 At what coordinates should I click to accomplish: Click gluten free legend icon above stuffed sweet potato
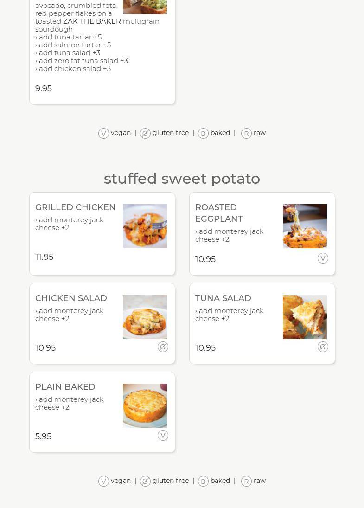[145, 134]
